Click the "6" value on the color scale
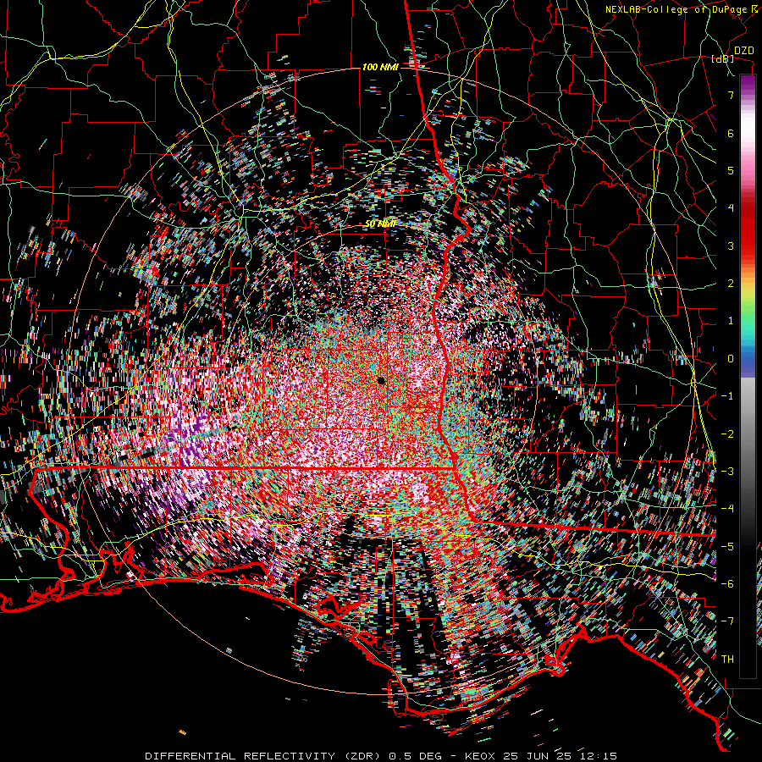 pyautogui.click(x=731, y=133)
